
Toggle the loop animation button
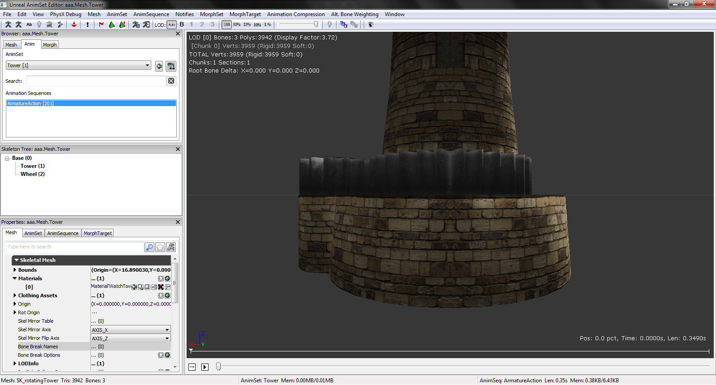click(x=192, y=367)
